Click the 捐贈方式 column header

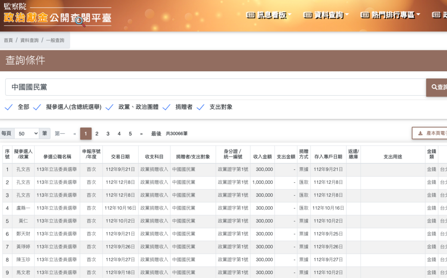304,154
